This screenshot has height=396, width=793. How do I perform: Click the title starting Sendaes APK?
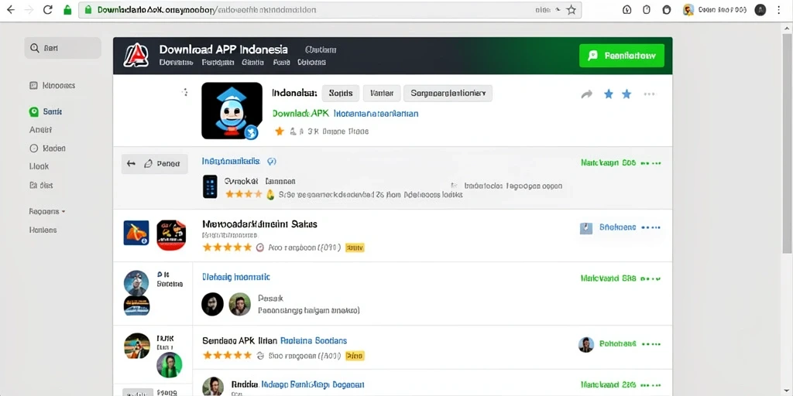tap(275, 340)
